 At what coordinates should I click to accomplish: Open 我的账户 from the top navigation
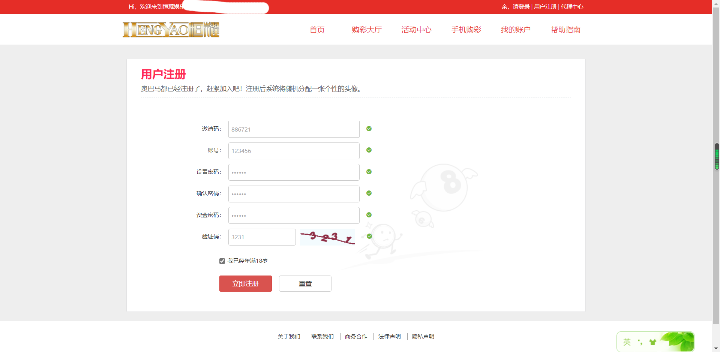(x=516, y=30)
